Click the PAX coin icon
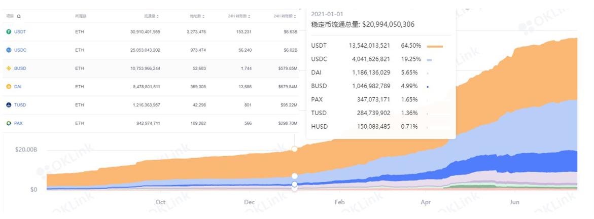The width and height of the screenshot is (594, 219). point(9,123)
